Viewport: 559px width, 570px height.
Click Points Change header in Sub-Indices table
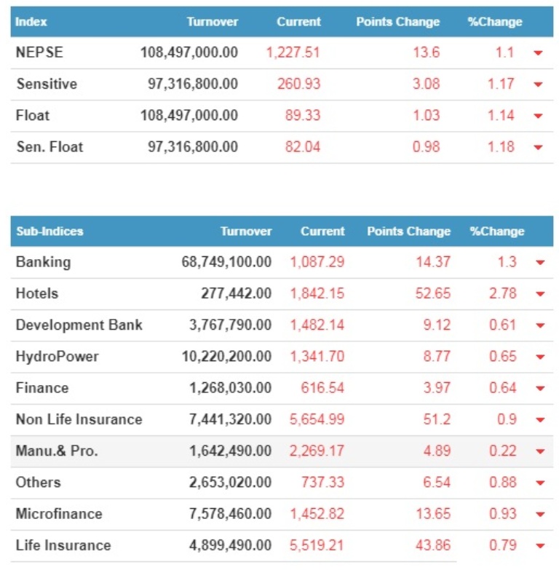(x=408, y=231)
